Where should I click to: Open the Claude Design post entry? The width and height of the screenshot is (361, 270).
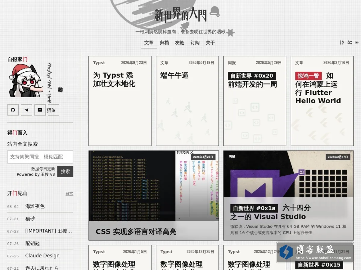pyautogui.click(x=42, y=256)
